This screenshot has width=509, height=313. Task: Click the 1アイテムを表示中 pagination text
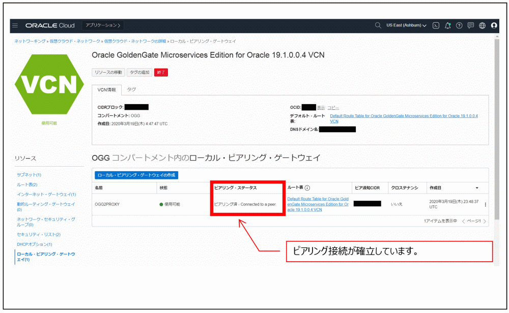(x=440, y=221)
